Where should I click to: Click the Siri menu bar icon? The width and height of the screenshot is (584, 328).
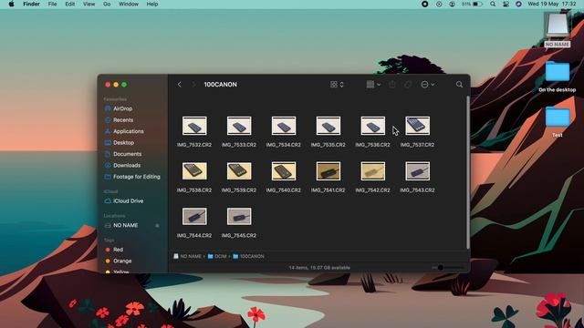(x=519, y=4)
